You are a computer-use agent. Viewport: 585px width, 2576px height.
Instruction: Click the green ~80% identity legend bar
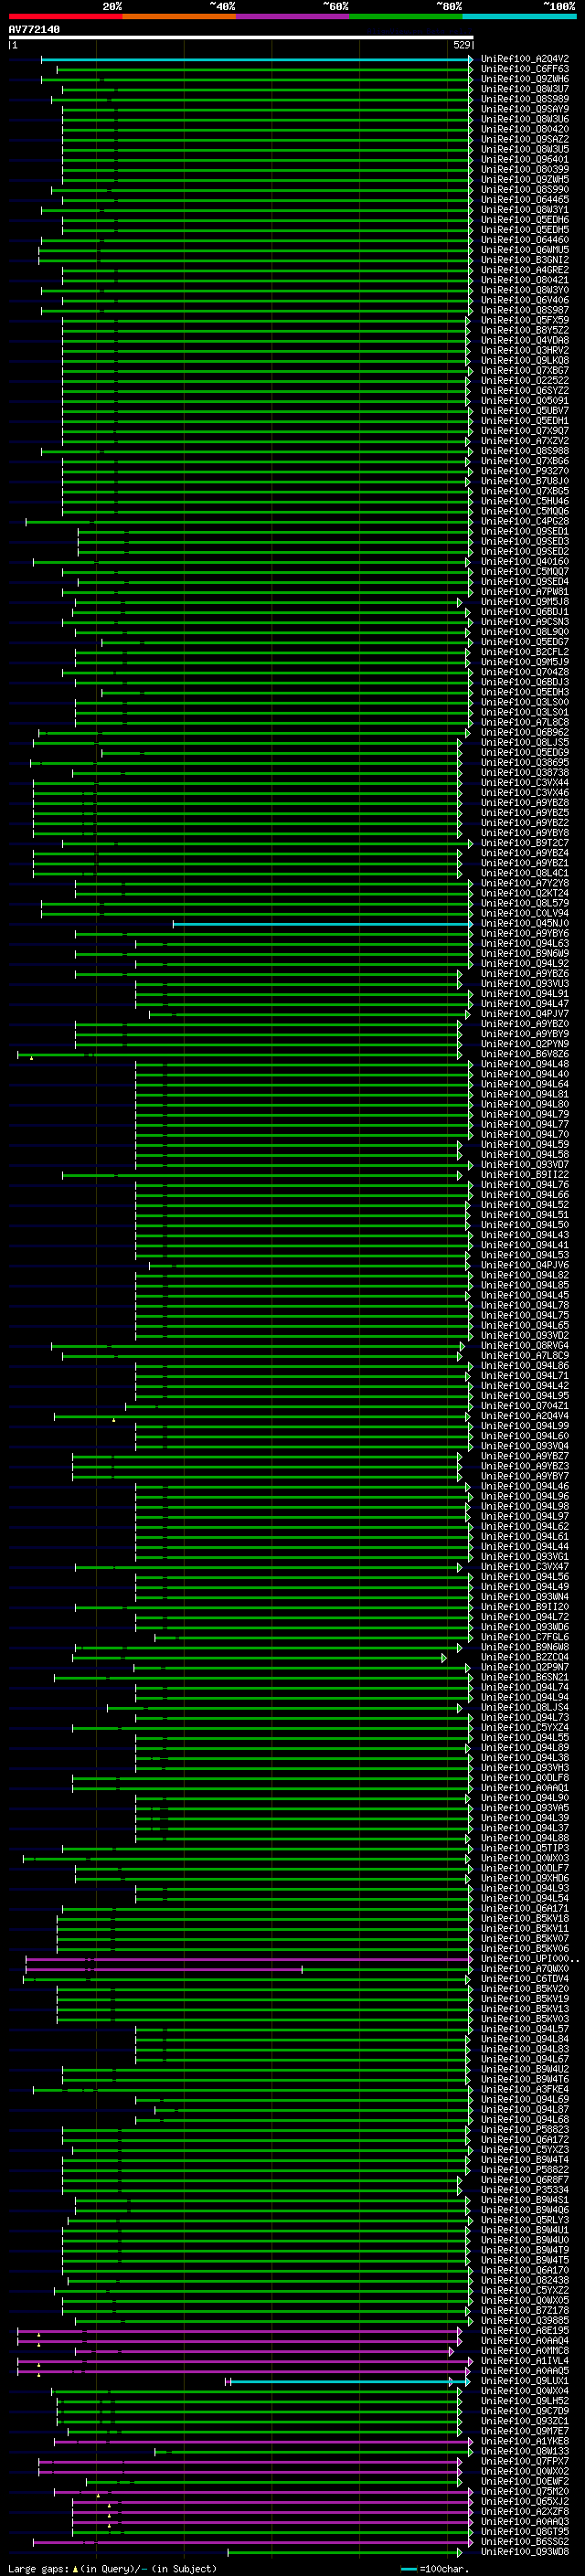pos(406,16)
